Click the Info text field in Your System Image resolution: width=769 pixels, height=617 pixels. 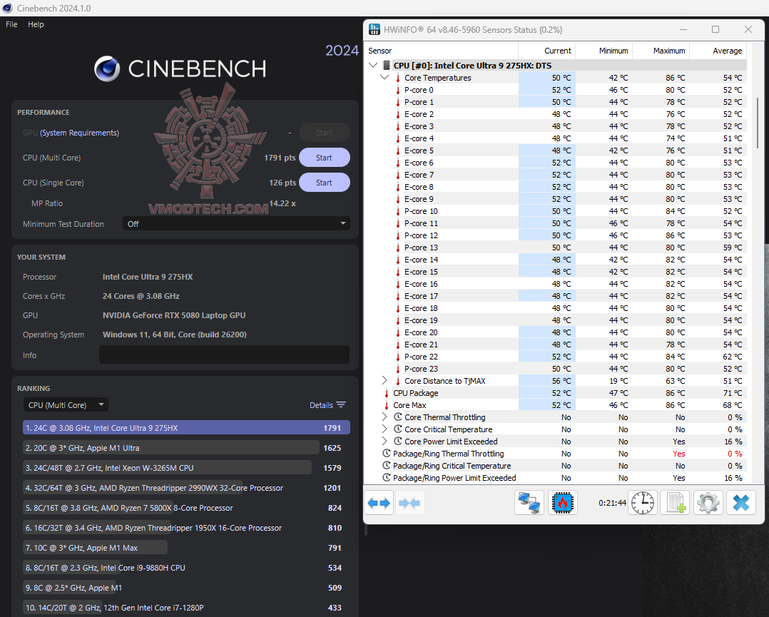[224, 355]
